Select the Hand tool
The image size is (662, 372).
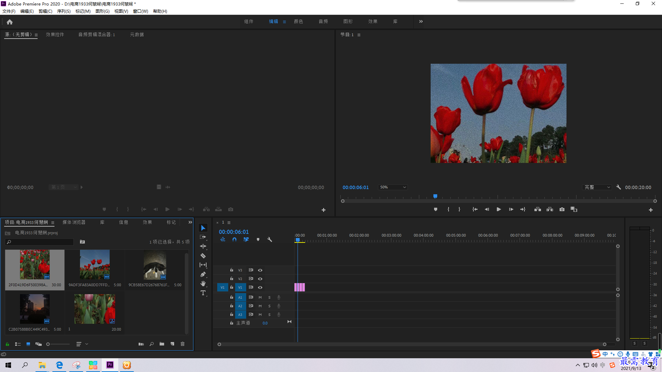203,283
